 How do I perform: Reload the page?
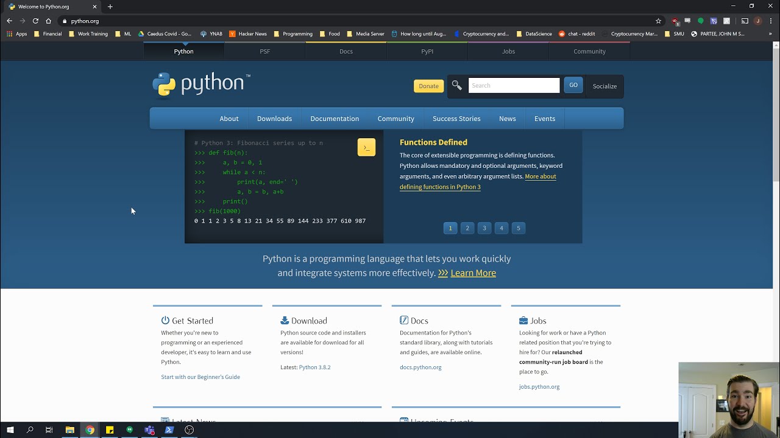[x=35, y=21]
